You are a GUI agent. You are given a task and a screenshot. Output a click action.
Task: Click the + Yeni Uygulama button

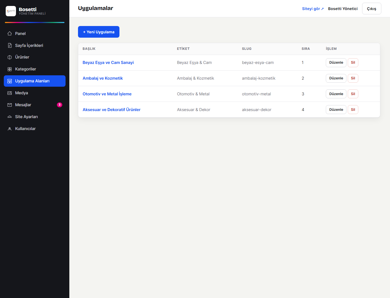tap(99, 32)
